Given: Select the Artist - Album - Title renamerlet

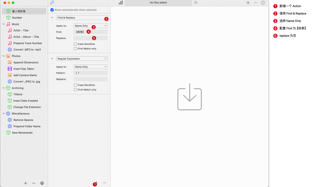Looking at the screenshot, I should (x=26, y=37).
